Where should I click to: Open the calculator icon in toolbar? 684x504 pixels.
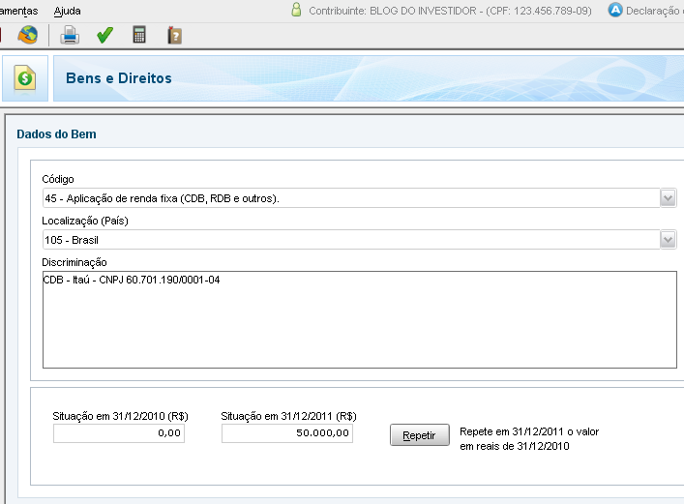pyautogui.click(x=139, y=35)
